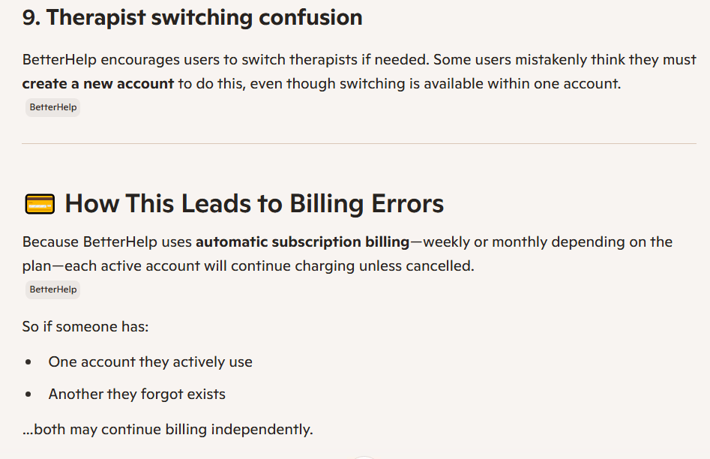Click the bullet dot before 'One account'
The image size is (710, 459).
click(x=28, y=361)
